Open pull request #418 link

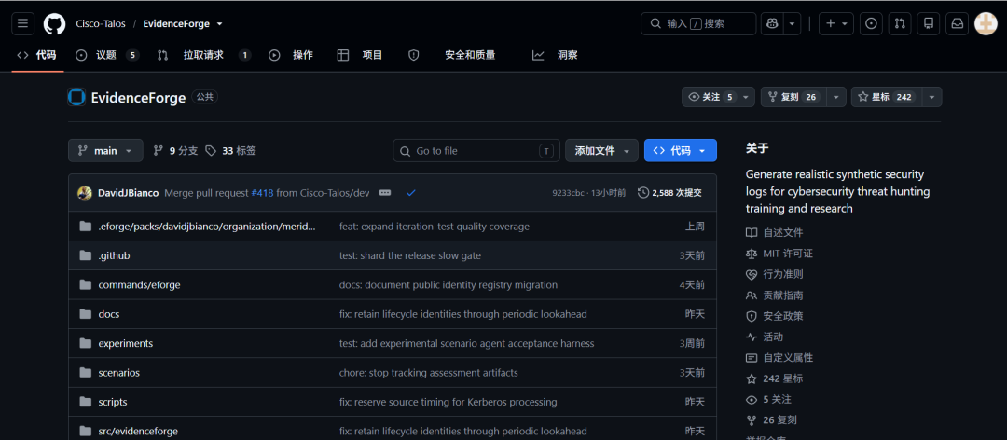coord(262,193)
